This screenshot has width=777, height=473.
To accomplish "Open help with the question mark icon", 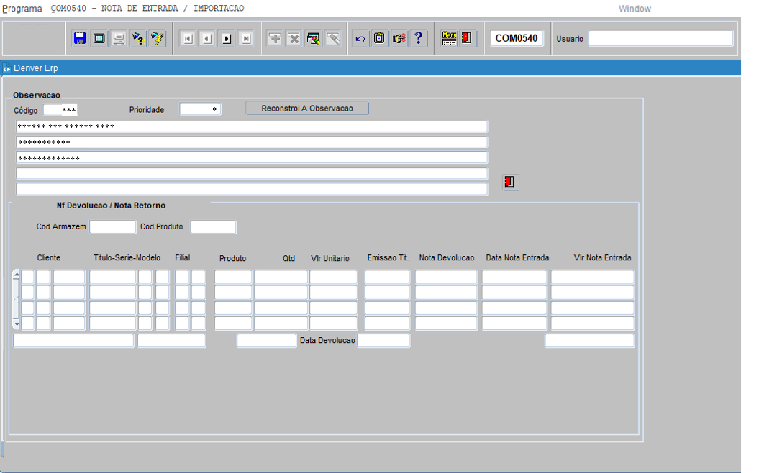I will tap(419, 39).
